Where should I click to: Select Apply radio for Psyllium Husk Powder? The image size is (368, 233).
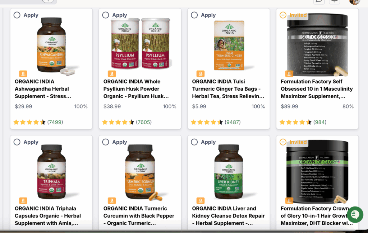point(106,15)
